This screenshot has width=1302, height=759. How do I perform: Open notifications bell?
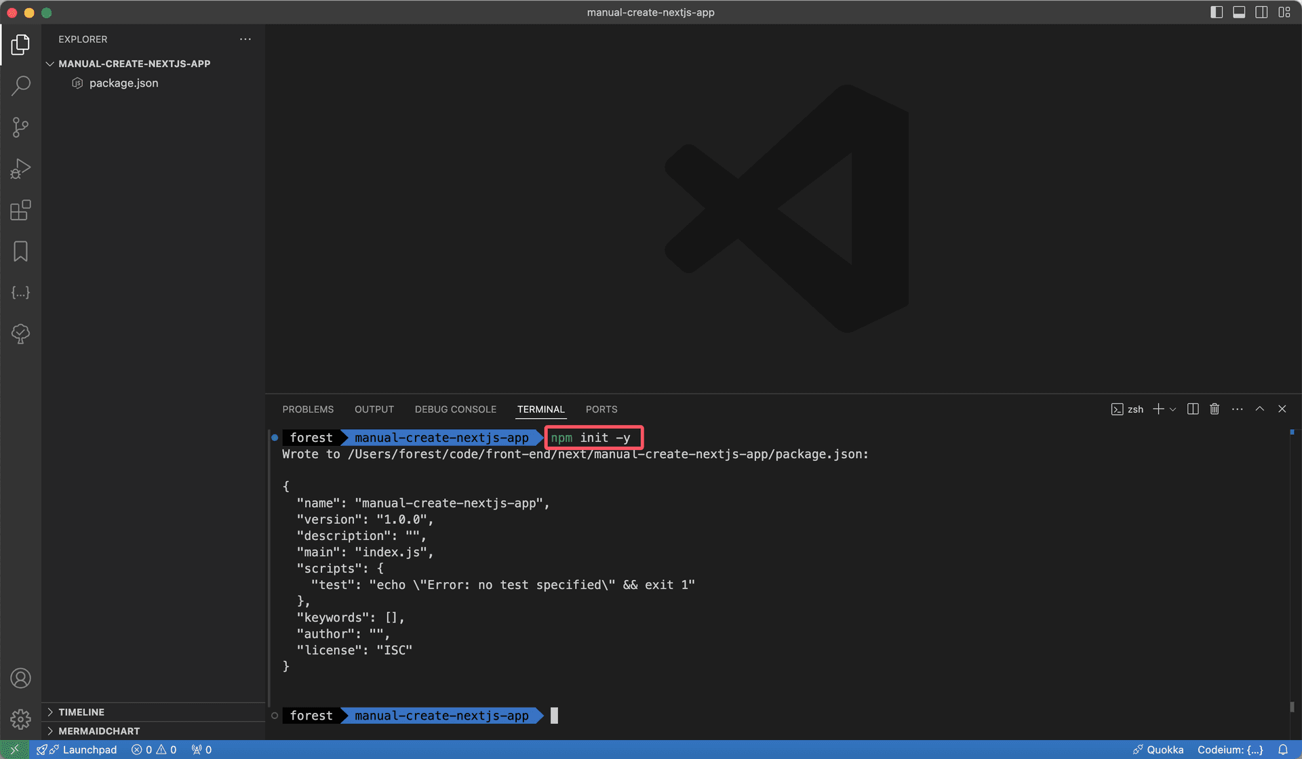[x=1283, y=750]
